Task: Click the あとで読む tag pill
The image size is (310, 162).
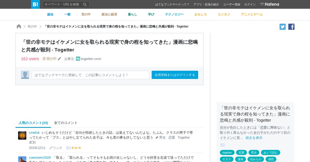Action: [270, 152]
